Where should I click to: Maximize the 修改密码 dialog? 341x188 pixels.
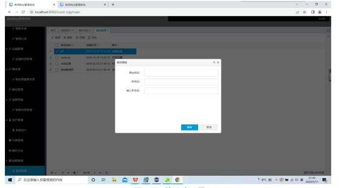(214, 62)
